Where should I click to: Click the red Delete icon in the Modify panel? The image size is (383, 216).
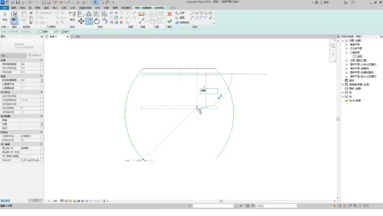(x=121, y=22)
